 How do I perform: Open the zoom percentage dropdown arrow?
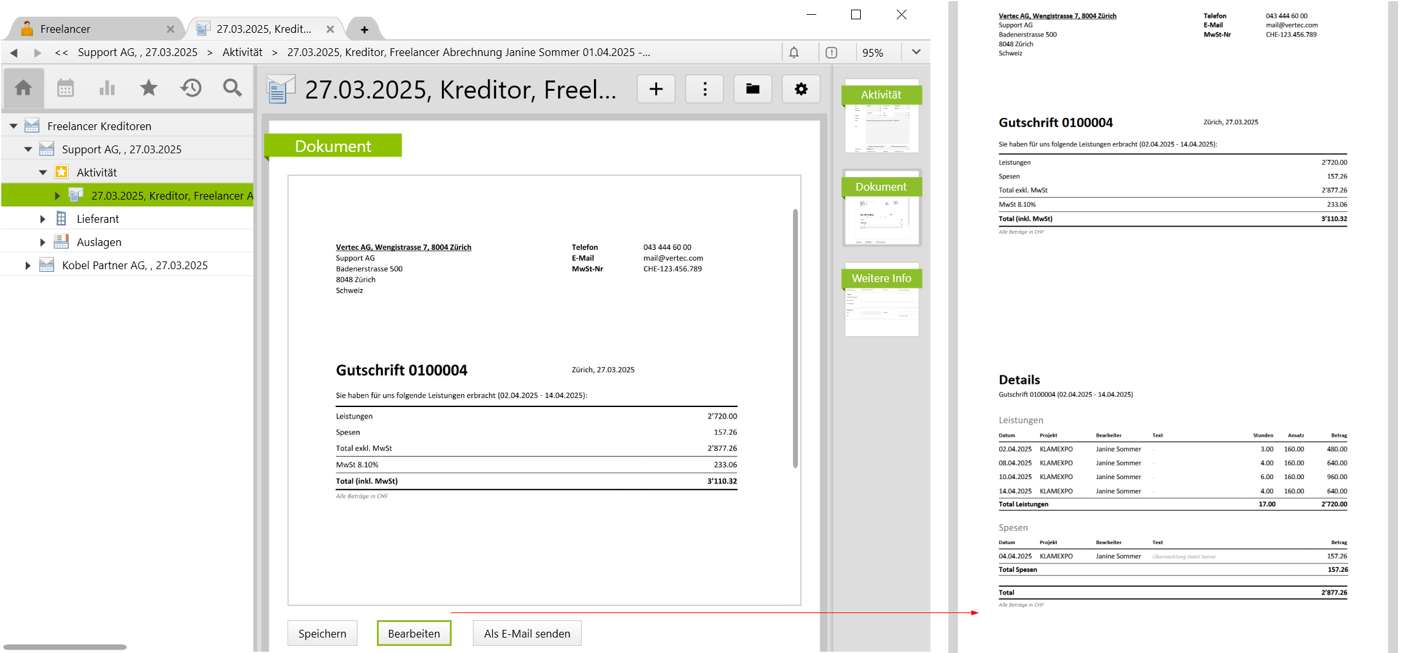916,52
